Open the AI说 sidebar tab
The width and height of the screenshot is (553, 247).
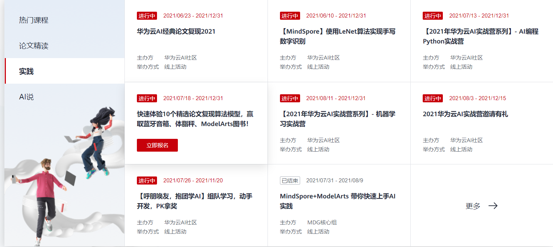tap(26, 97)
